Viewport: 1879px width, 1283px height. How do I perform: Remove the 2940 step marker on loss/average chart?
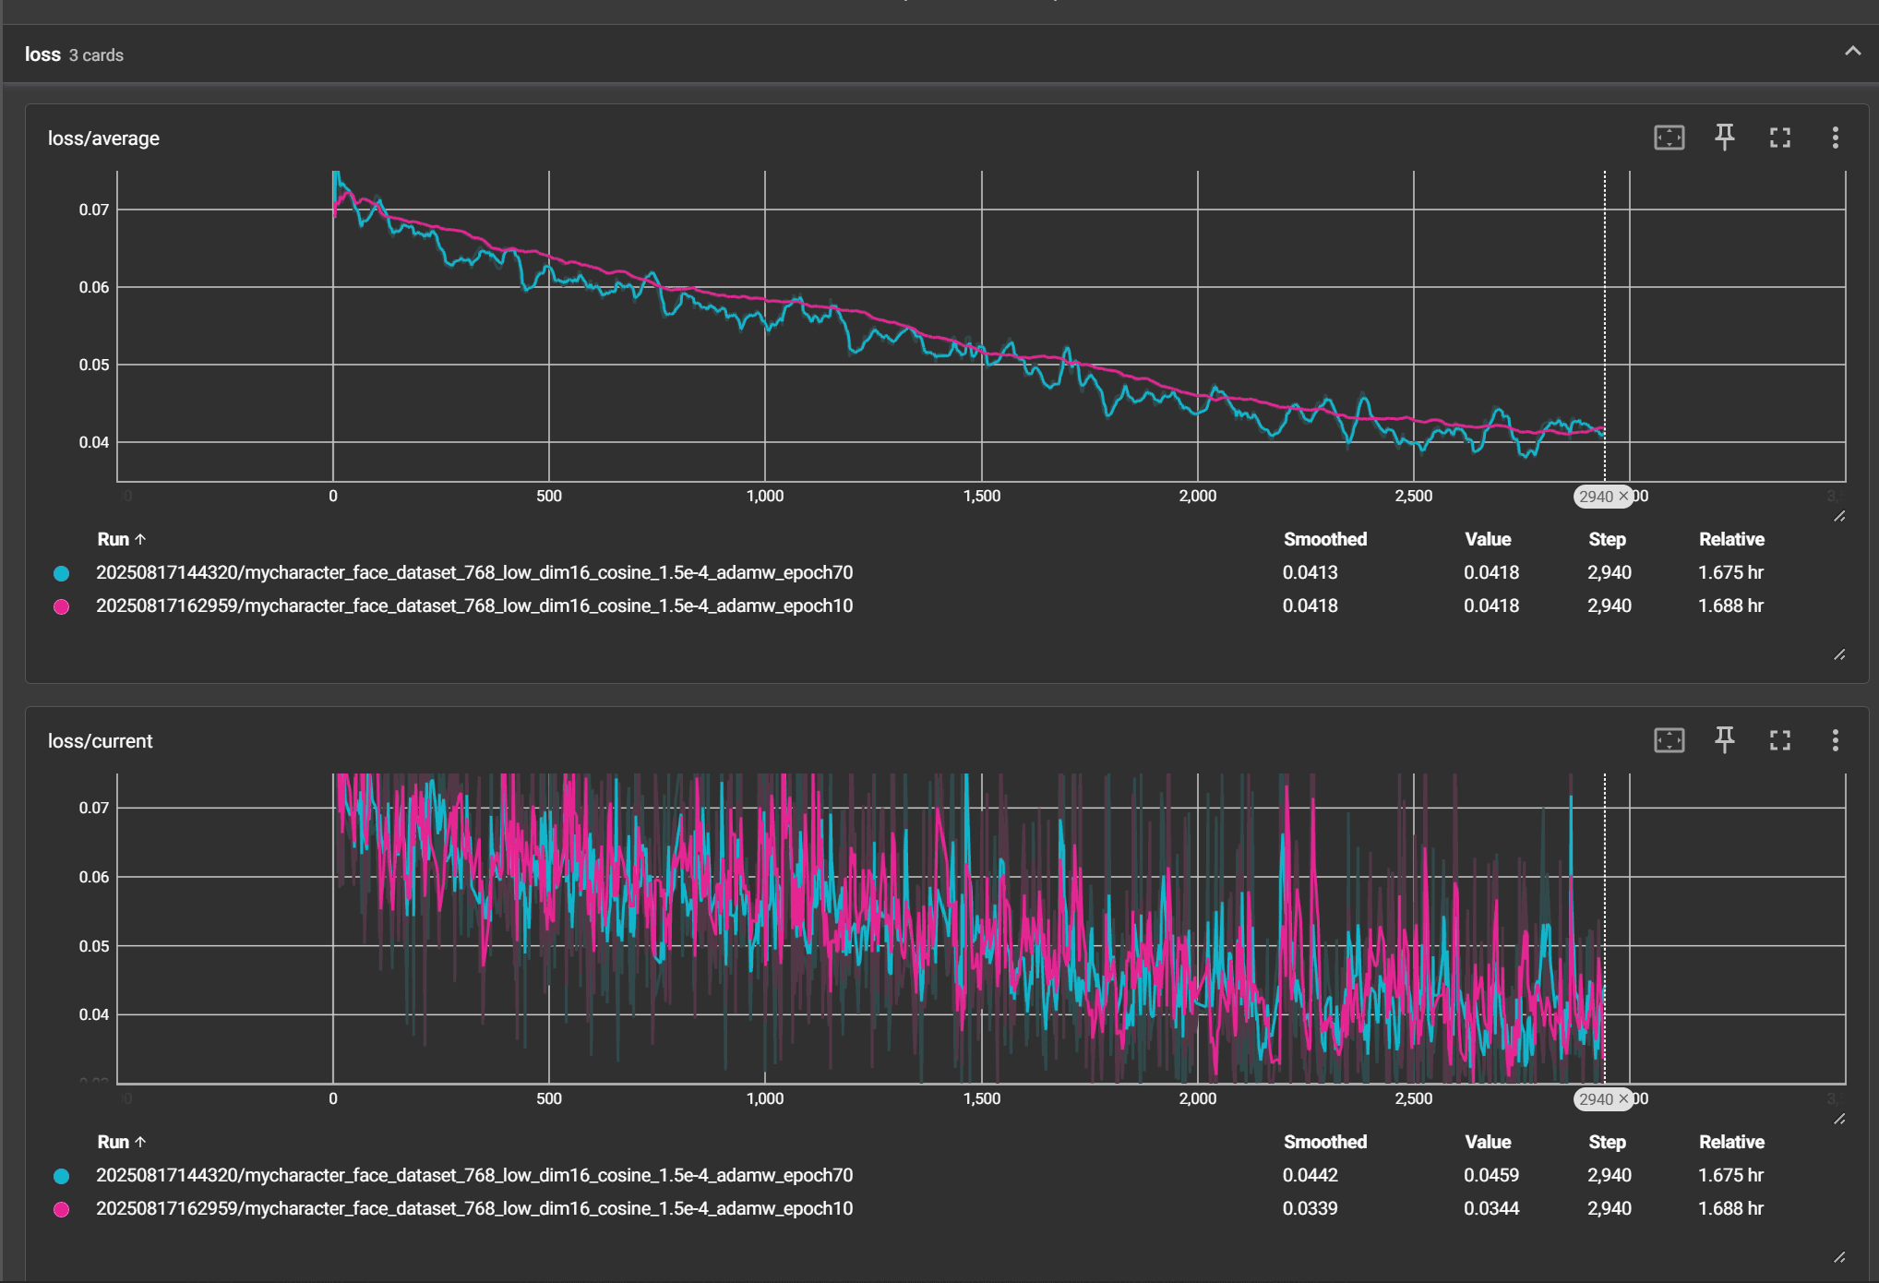1623,497
